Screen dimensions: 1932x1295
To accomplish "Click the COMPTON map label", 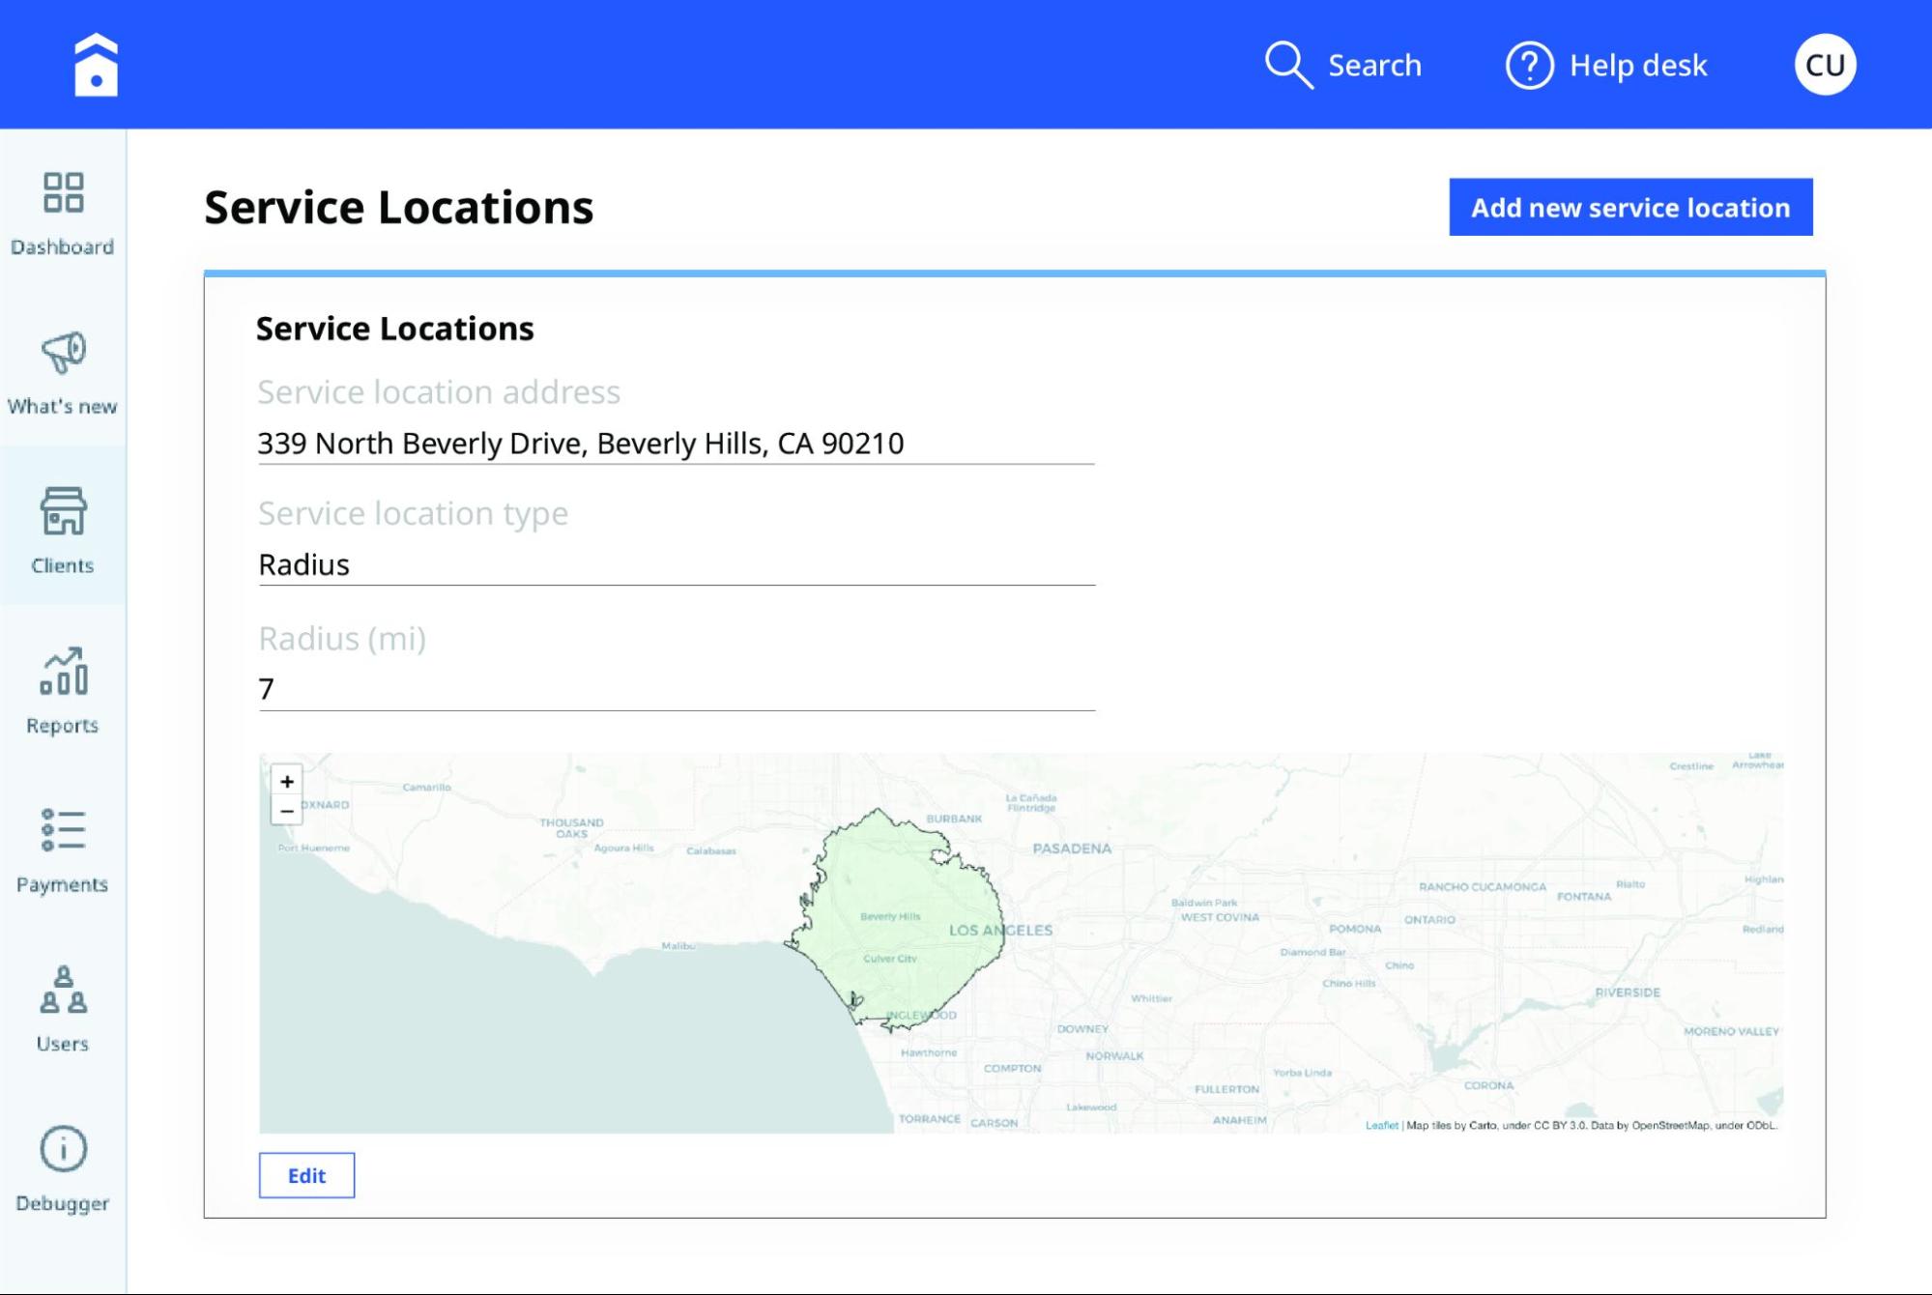I will (x=1012, y=1068).
